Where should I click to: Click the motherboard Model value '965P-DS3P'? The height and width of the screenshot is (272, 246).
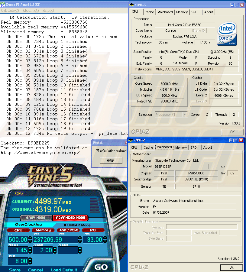[x=181, y=167]
